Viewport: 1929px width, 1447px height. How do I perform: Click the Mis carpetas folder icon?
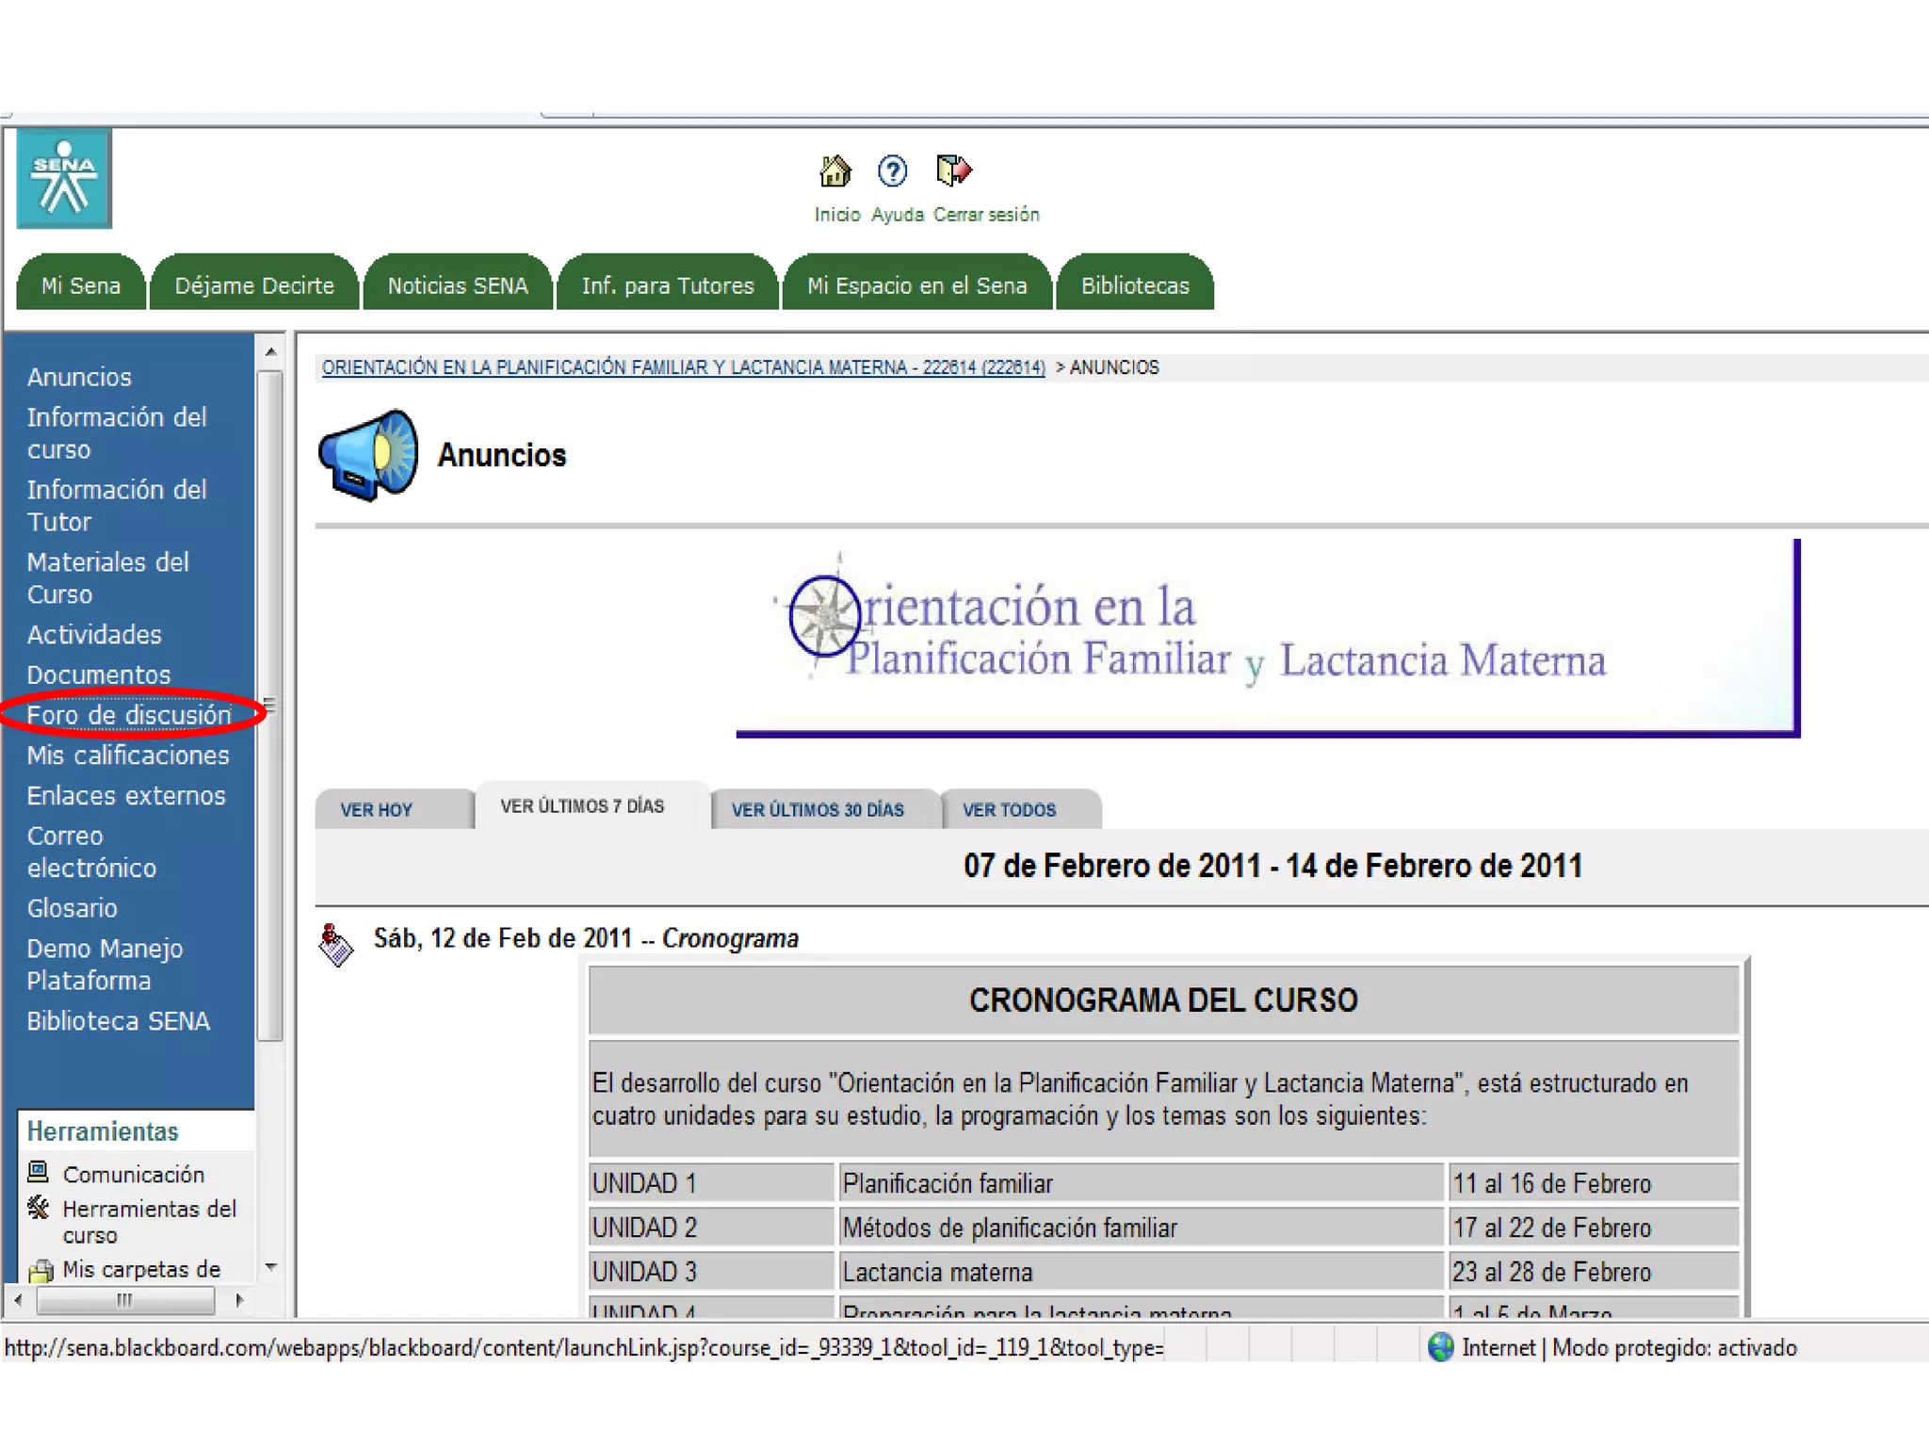coord(41,1271)
